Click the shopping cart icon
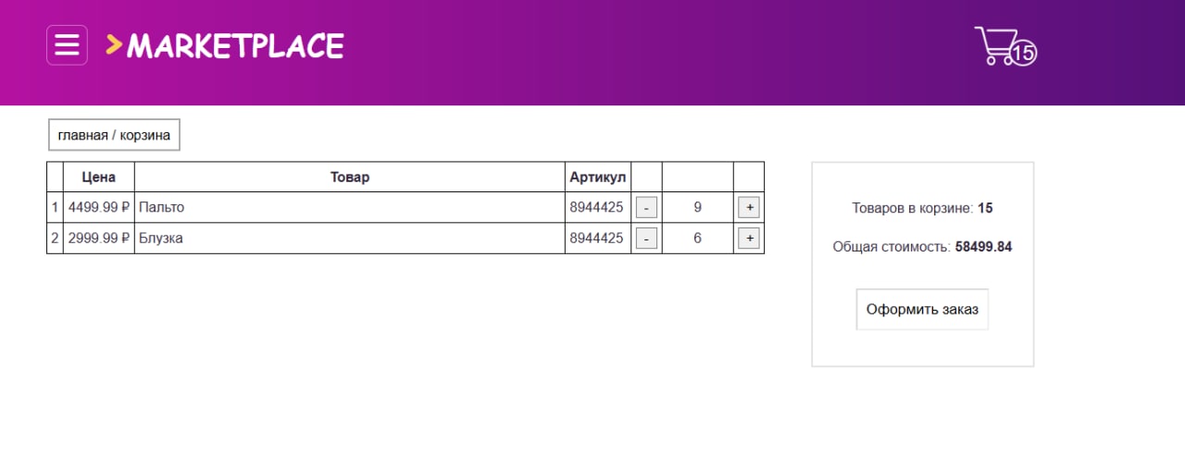 point(994,44)
